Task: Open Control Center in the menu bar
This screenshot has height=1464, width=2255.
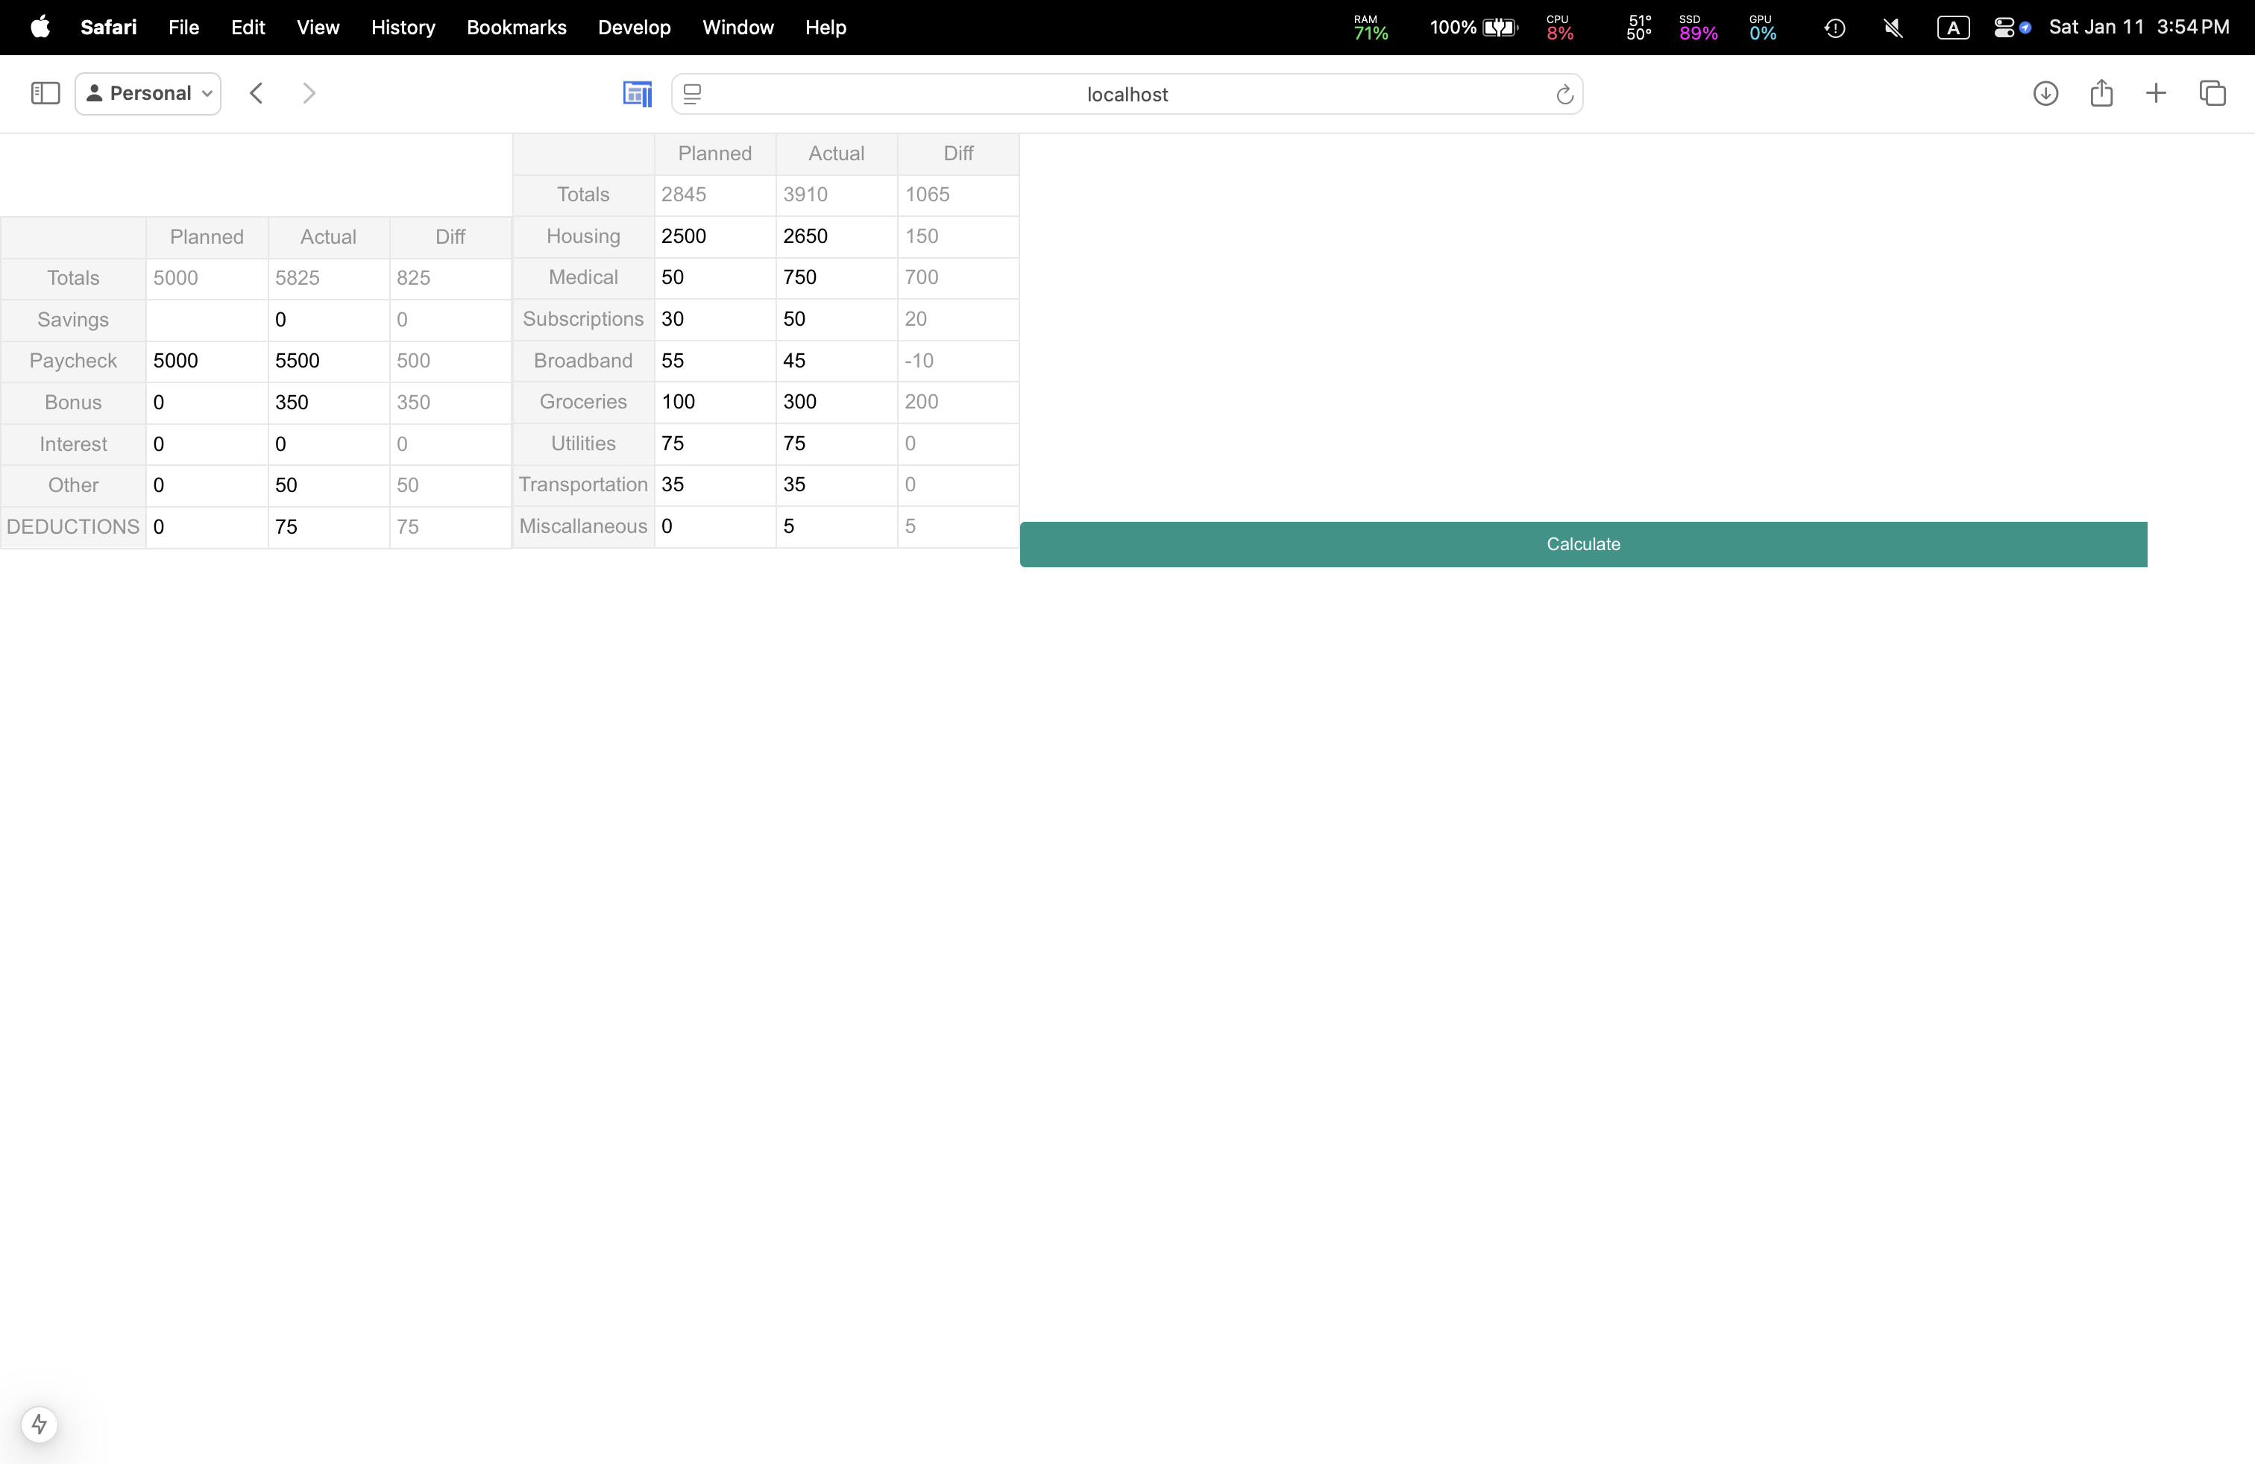Action: point(2003,28)
